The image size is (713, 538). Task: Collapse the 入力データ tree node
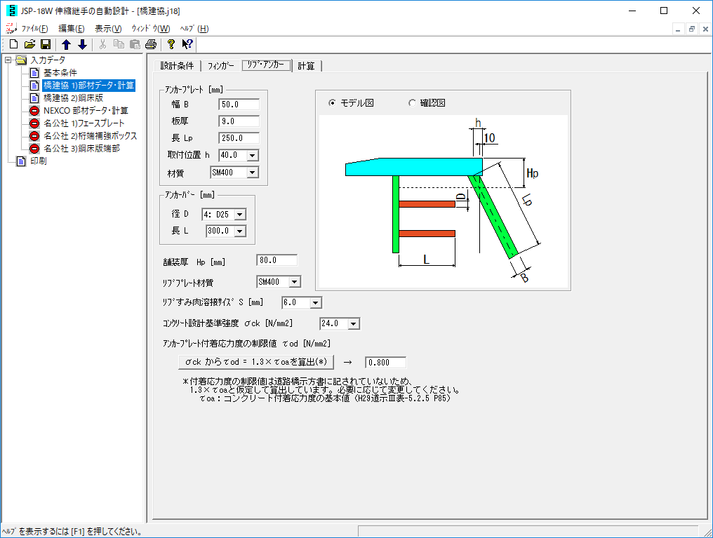coord(8,60)
